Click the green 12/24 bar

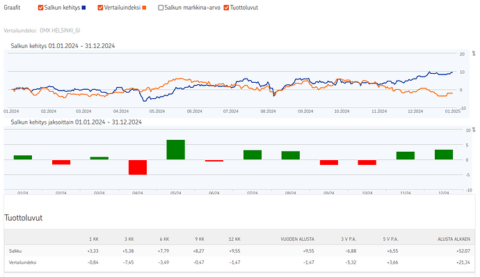pyautogui.click(x=444, y=155)
